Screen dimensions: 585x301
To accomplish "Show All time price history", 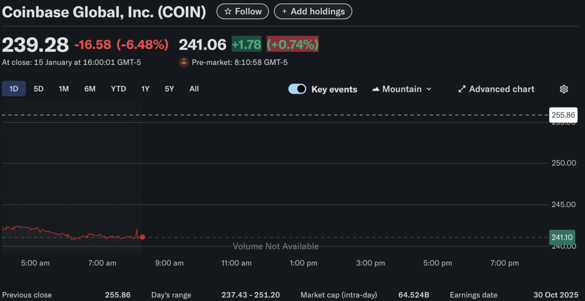I will (194, 89).
